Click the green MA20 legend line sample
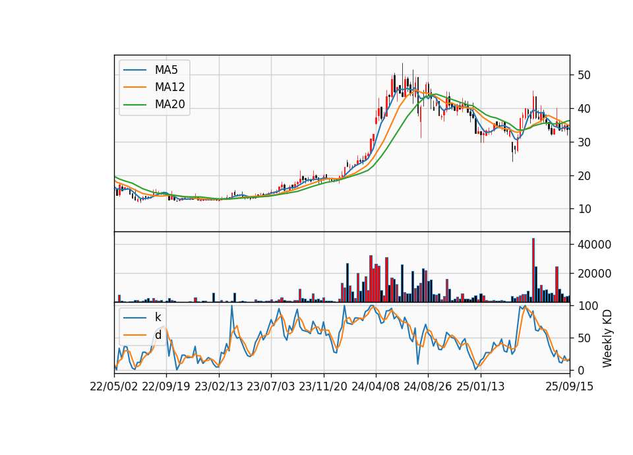Image resolution: width=633 pixels, height=455 pixels. click(135, 105)
